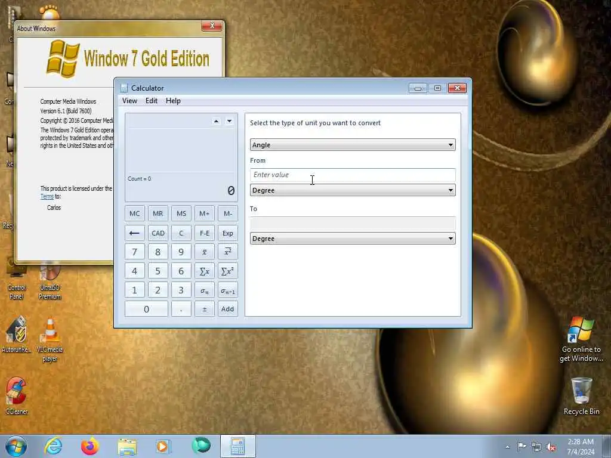Click the number 9 key
The image size is (611, 458).
(x=181, y=252)
